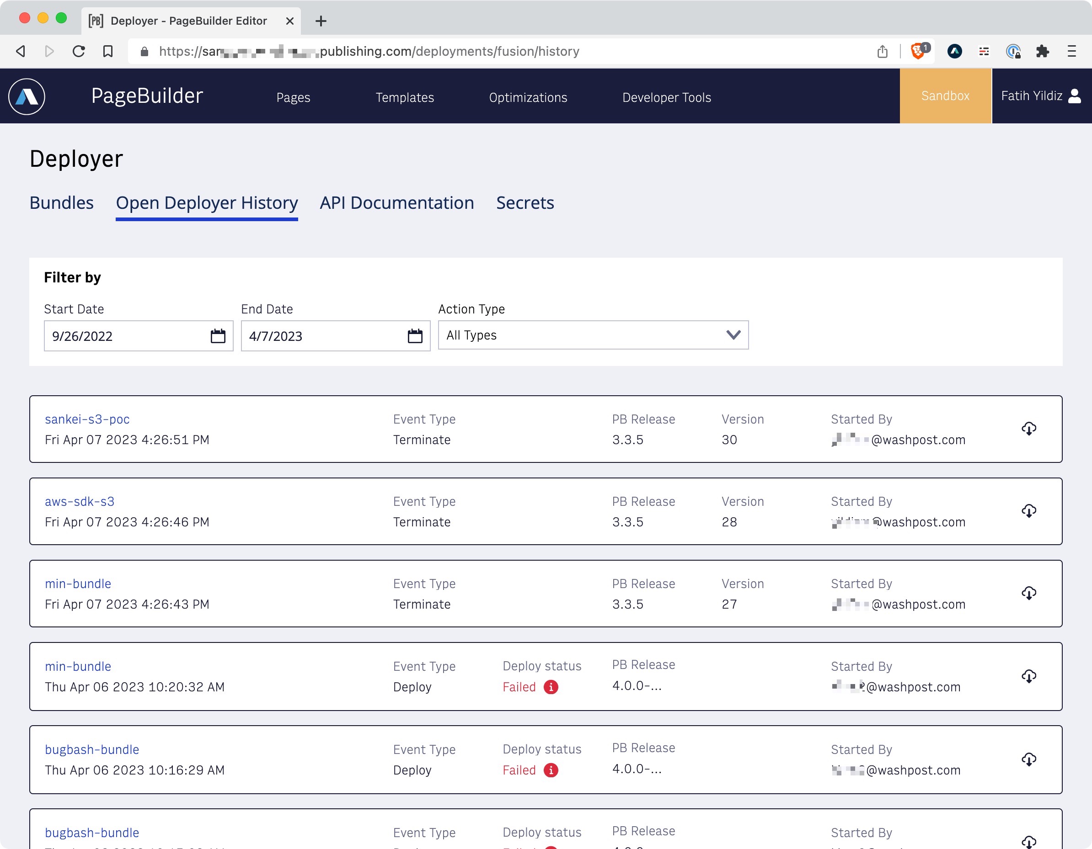Download log for min-bundle Terminate event
This screenshot has width=1092, height=849.
[1028, 593]
